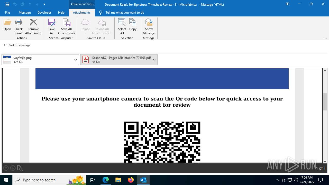Show hidden tray icons
Screen dimensions: 329x185
point(277,180)
